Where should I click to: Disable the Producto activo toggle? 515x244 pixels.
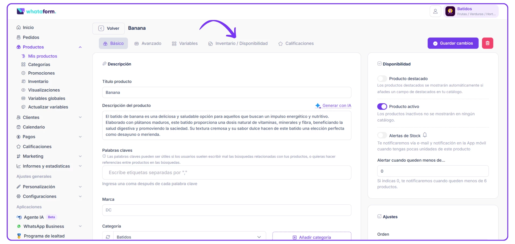[382, 106]
